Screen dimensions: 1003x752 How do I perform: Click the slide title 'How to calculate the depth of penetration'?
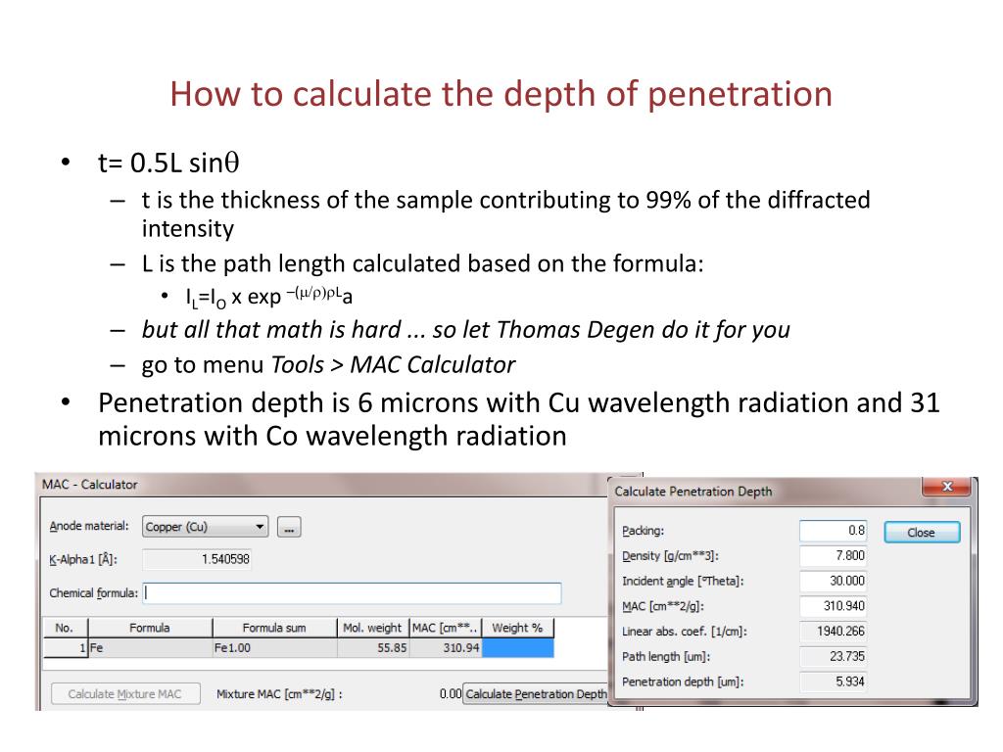point(501,94)
